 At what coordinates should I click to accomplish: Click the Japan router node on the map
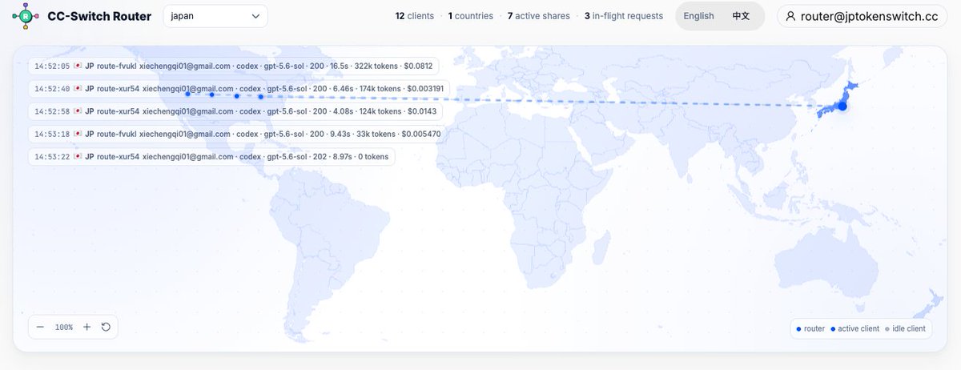click(x=842, y=106)
